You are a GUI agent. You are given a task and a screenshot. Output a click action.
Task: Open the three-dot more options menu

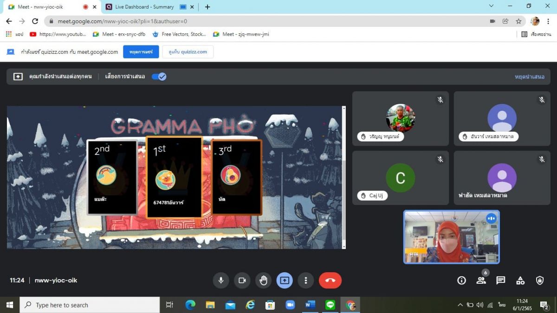(305, 280)
